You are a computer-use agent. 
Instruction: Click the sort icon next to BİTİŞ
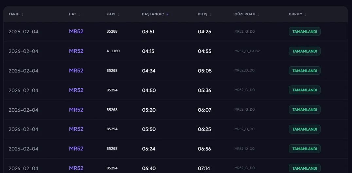point(210,14)
